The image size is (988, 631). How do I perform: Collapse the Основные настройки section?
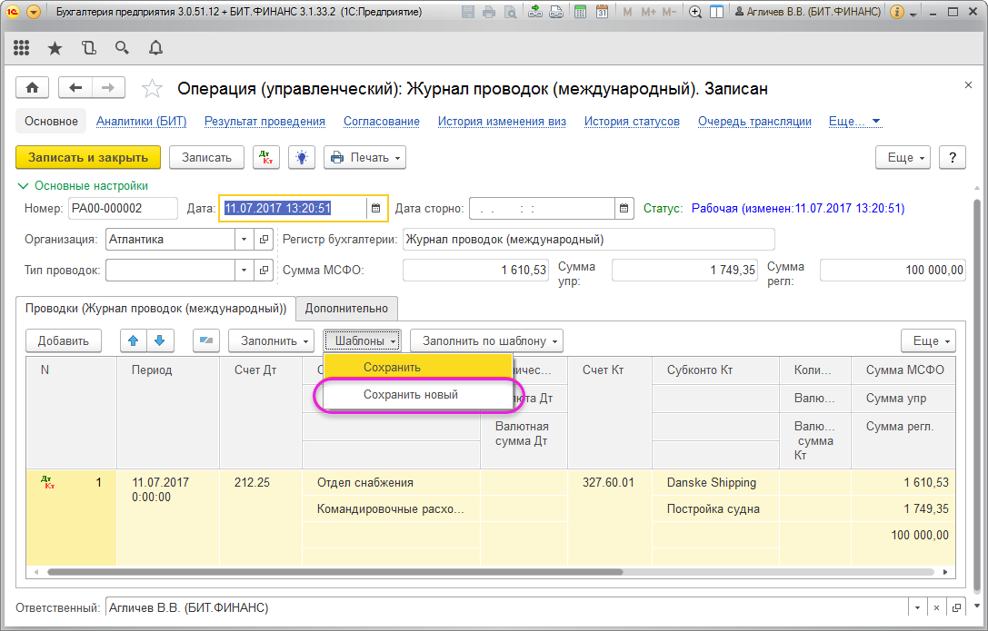pyautogui.click(x=23, y=185)
